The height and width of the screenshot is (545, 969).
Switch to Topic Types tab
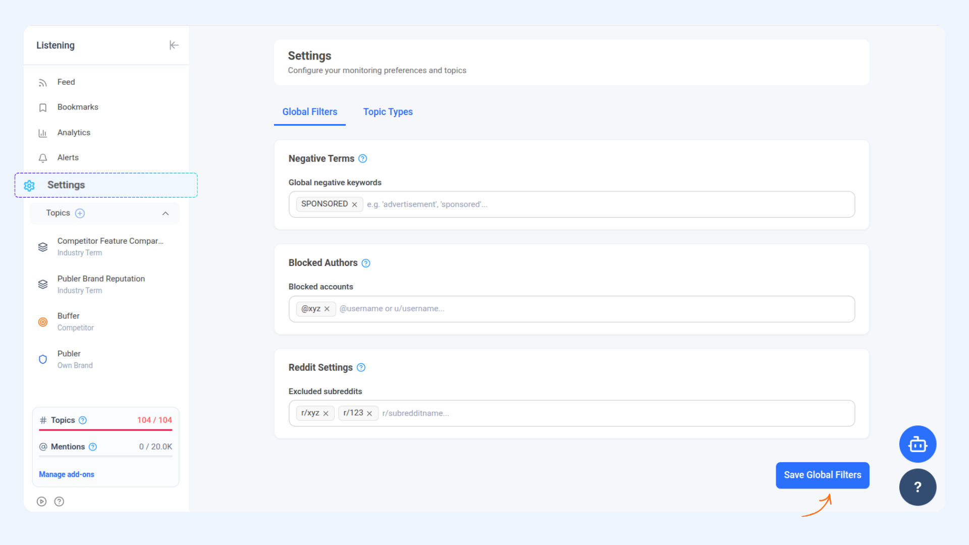388,112
